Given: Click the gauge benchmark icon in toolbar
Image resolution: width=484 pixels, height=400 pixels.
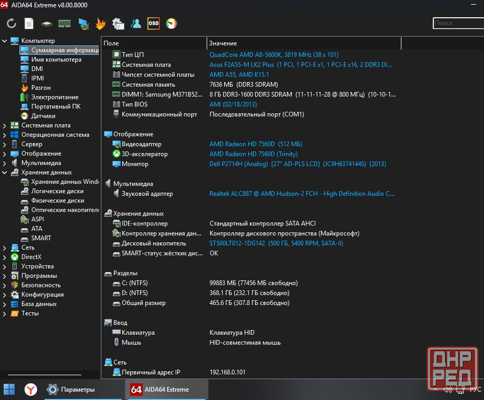Looking at the screenshot, I should click(171, 23).
